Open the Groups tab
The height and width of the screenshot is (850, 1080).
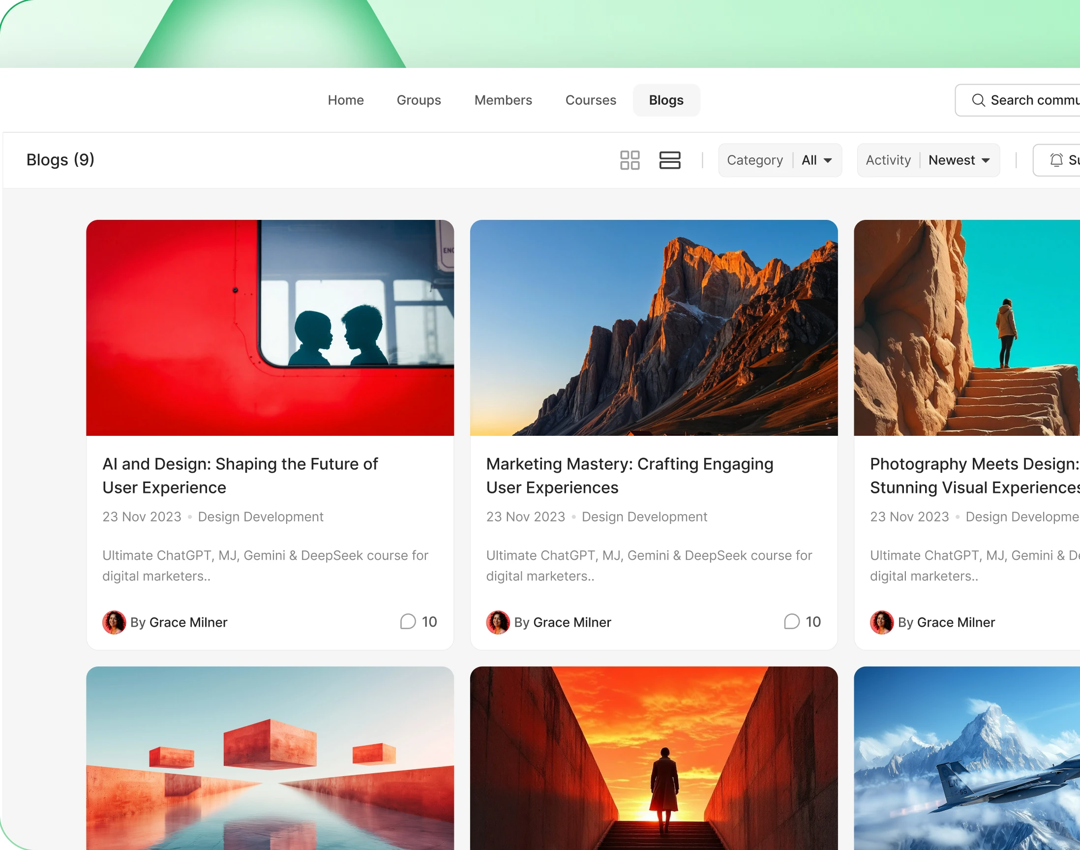419,100
